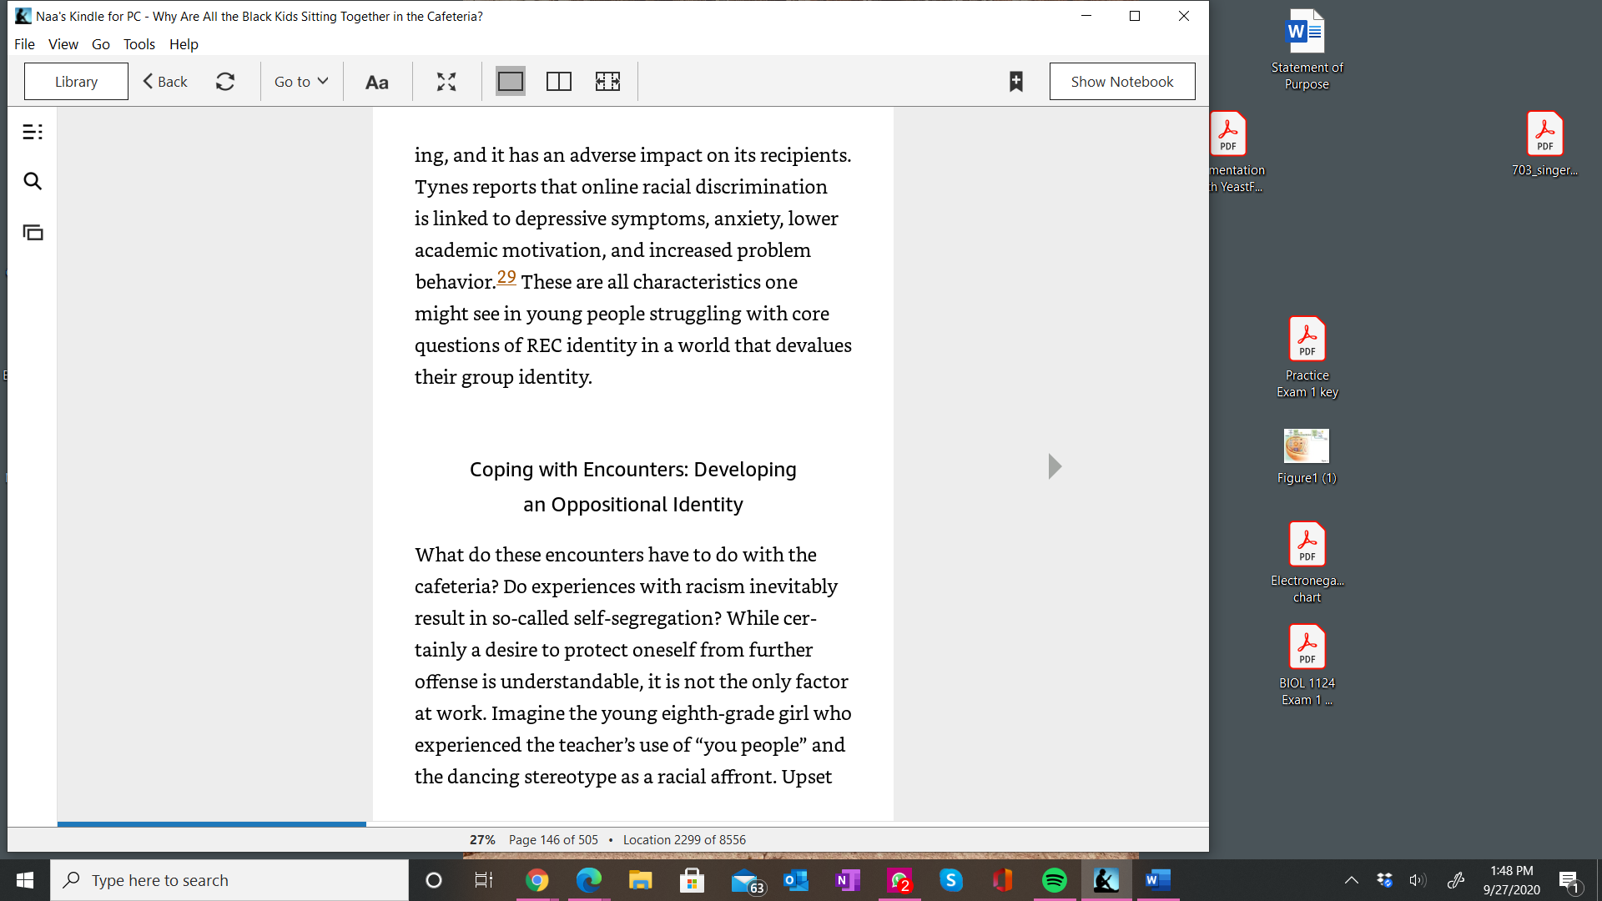Bookmark this page
Screen dimensions: 1602x901
point(1016,82)
